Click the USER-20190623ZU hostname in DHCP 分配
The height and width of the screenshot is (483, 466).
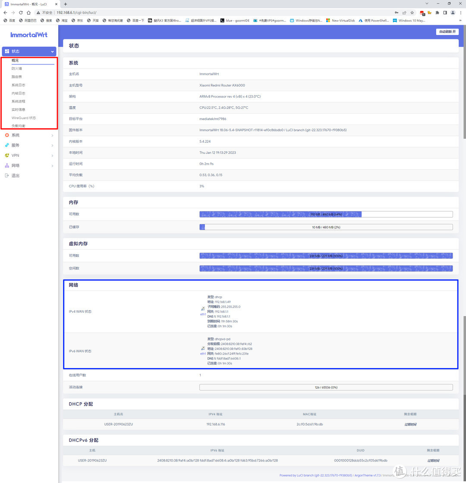pos(118,424)
